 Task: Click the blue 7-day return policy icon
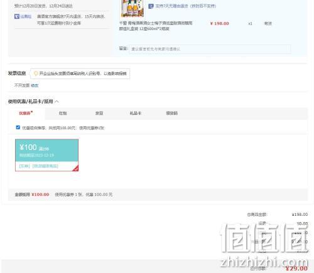[x=151, y=6]
